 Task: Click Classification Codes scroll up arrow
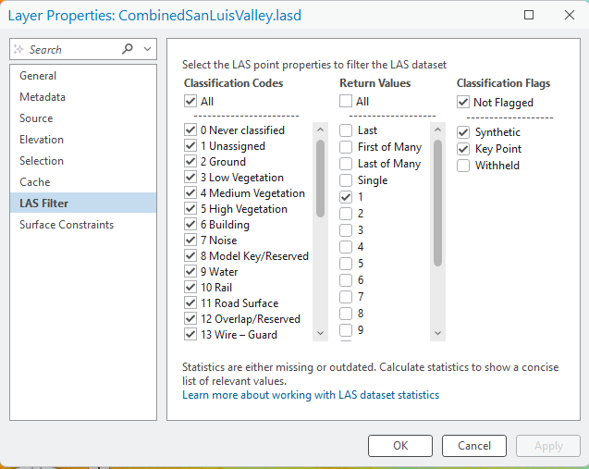[321, 130]
